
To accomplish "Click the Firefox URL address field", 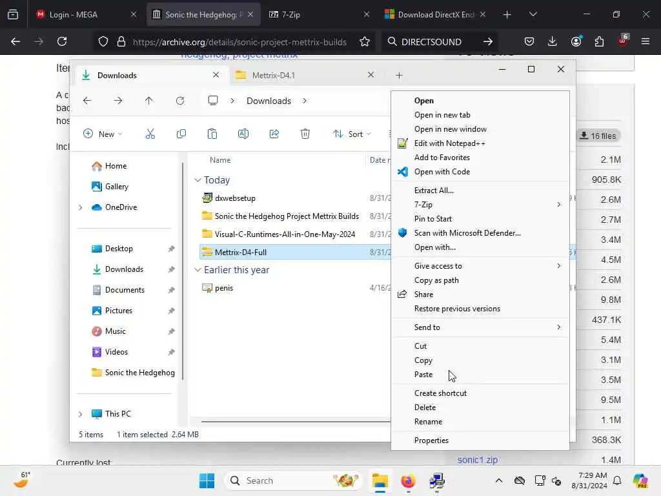I will point(239,42).
